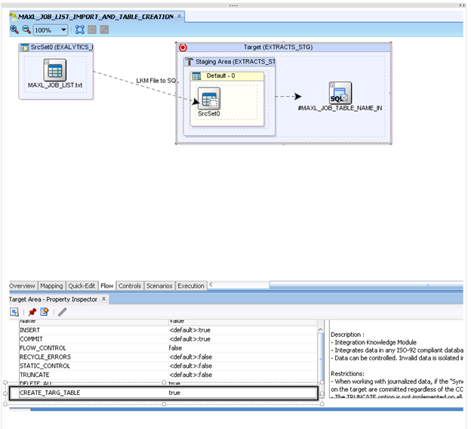Click the pencil edit icon in Property Inspector
471x429 pixels.
click(62, 312)
